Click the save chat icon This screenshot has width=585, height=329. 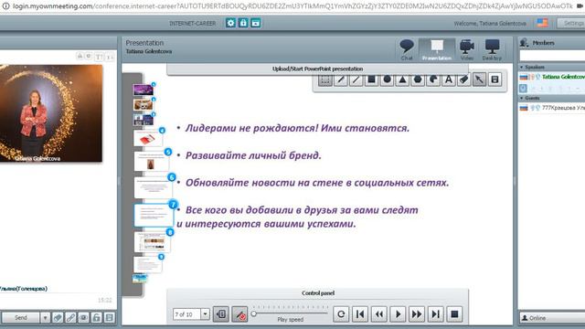click(x=110, y=318)
